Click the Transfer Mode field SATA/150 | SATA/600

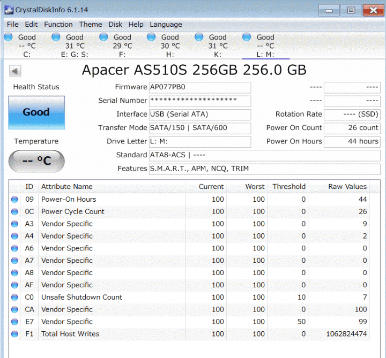pos(200,128)
